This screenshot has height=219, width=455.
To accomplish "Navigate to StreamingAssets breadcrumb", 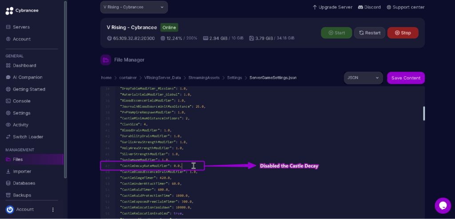I will coord(204,78).
